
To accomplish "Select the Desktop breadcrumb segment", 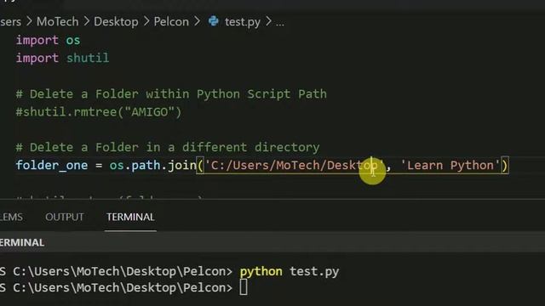I will (116, 22).
